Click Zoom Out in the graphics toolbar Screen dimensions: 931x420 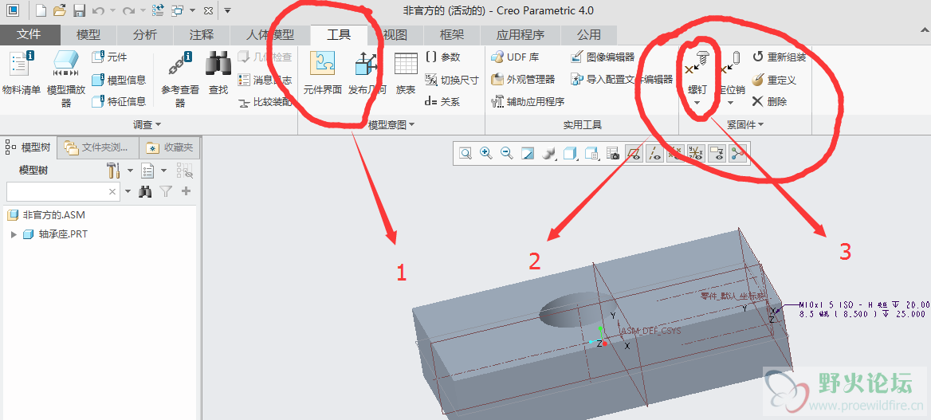(x=506, y=154)
